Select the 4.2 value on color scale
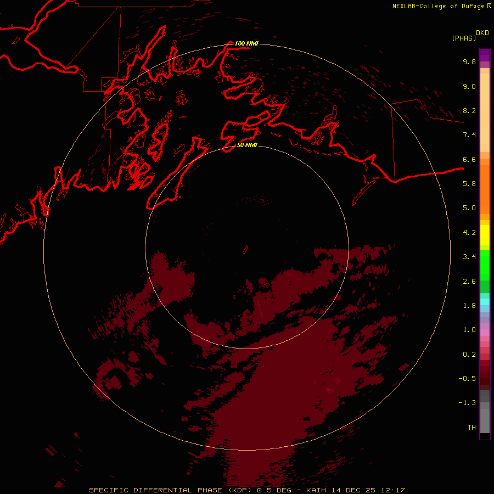 [469, 233]
